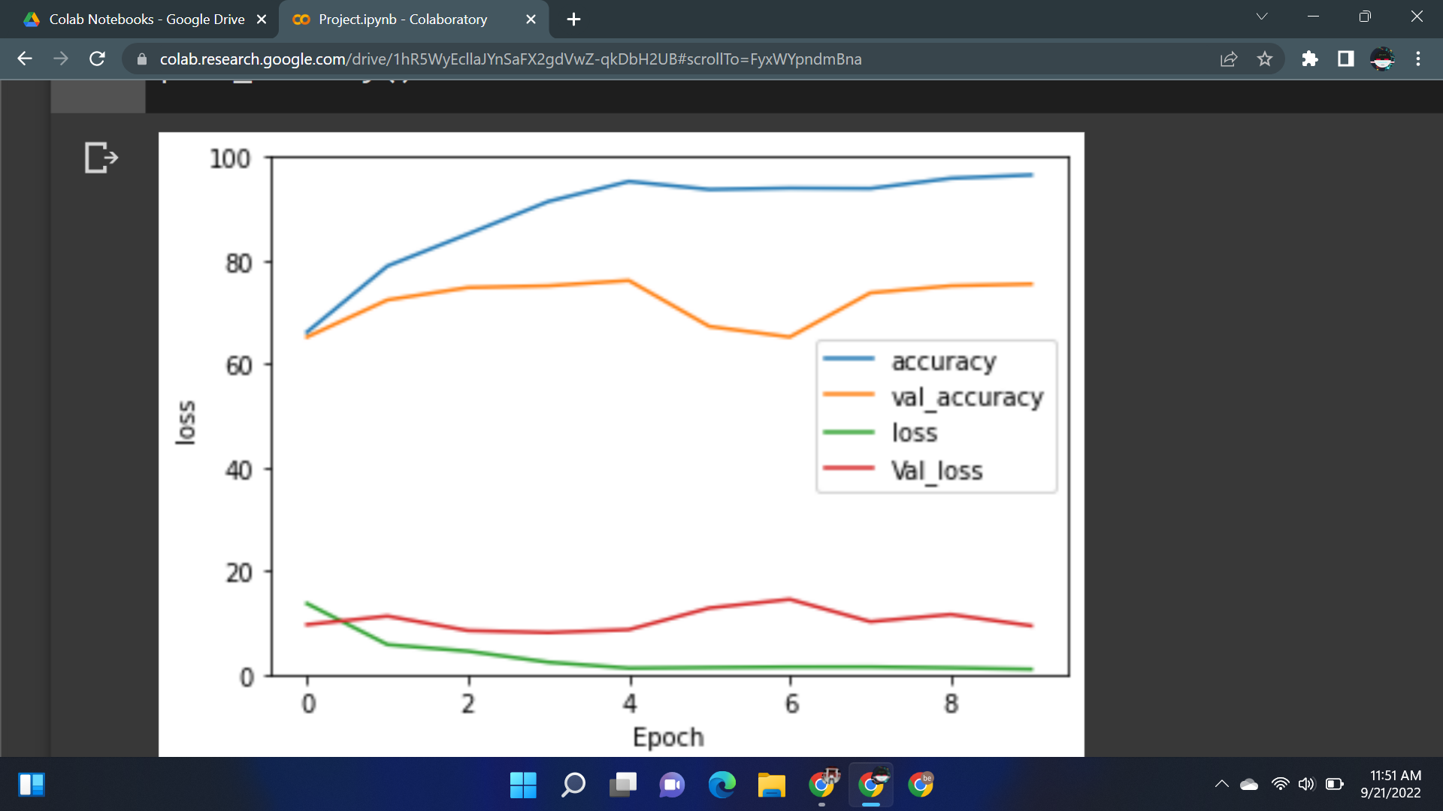Restore down the Chrome window
This screenshot has width=1443, height=811.
point(1365,17)
